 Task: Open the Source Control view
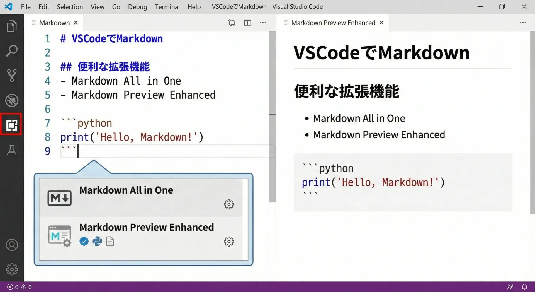click(x=12, y=76)
